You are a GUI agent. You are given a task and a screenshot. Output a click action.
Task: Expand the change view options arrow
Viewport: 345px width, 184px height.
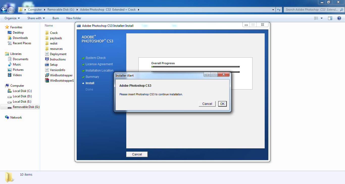coord(322,18)
